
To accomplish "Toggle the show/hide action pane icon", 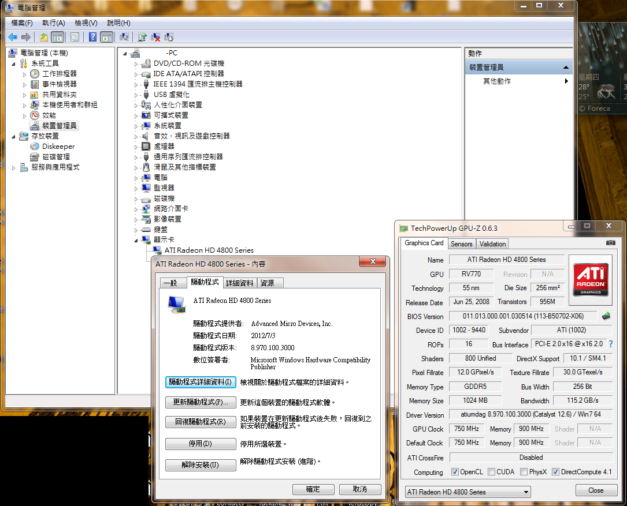I will tap(107, 37).
